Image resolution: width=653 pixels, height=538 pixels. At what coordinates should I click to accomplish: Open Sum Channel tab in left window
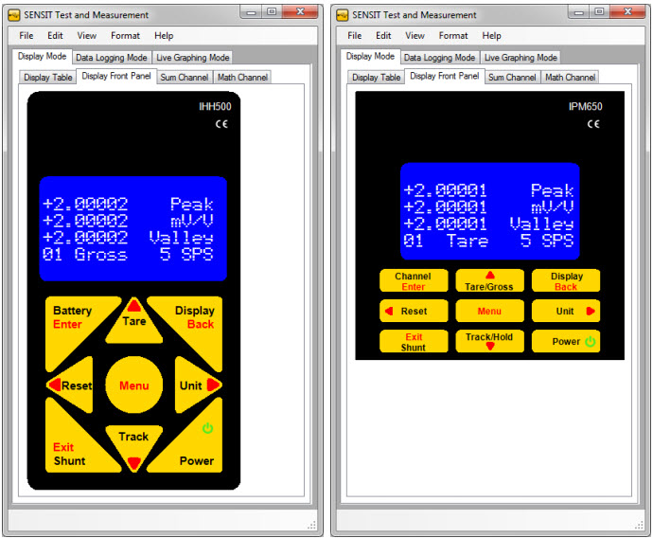pyautogui.click(x=185, y=78)
